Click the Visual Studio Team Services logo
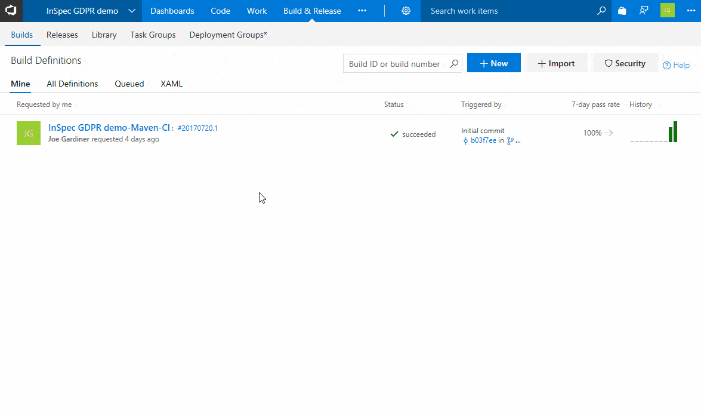Image resolution: width=701 pixels, height=415 pixels. pyautogui.click(x=11, y=11)
